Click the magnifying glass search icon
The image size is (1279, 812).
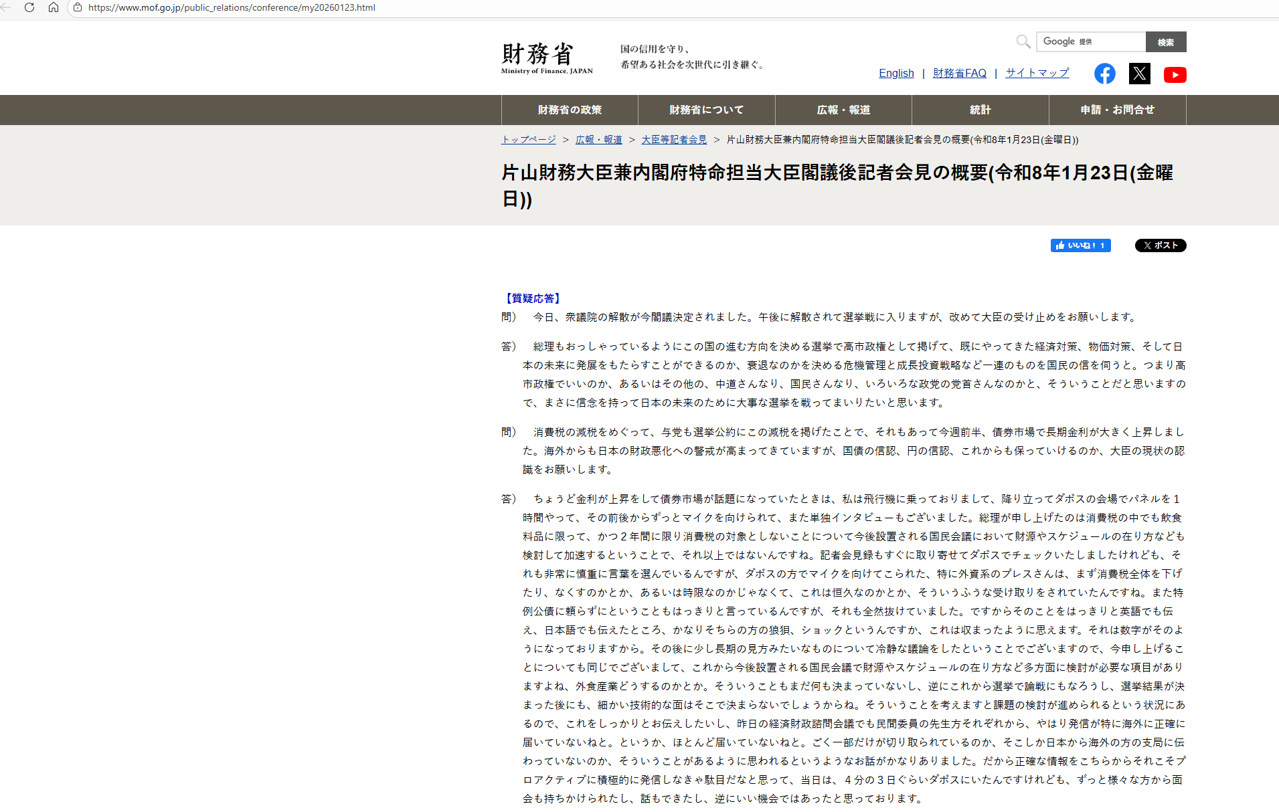click(1023, 42)
